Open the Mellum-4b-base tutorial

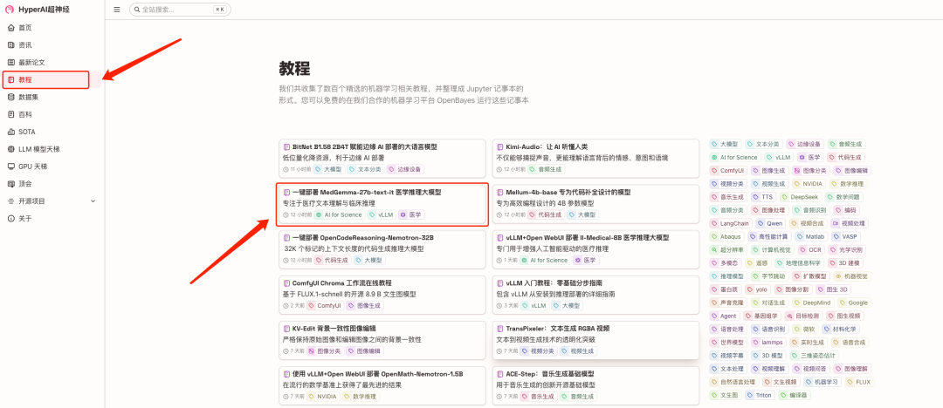coord(595,204)
